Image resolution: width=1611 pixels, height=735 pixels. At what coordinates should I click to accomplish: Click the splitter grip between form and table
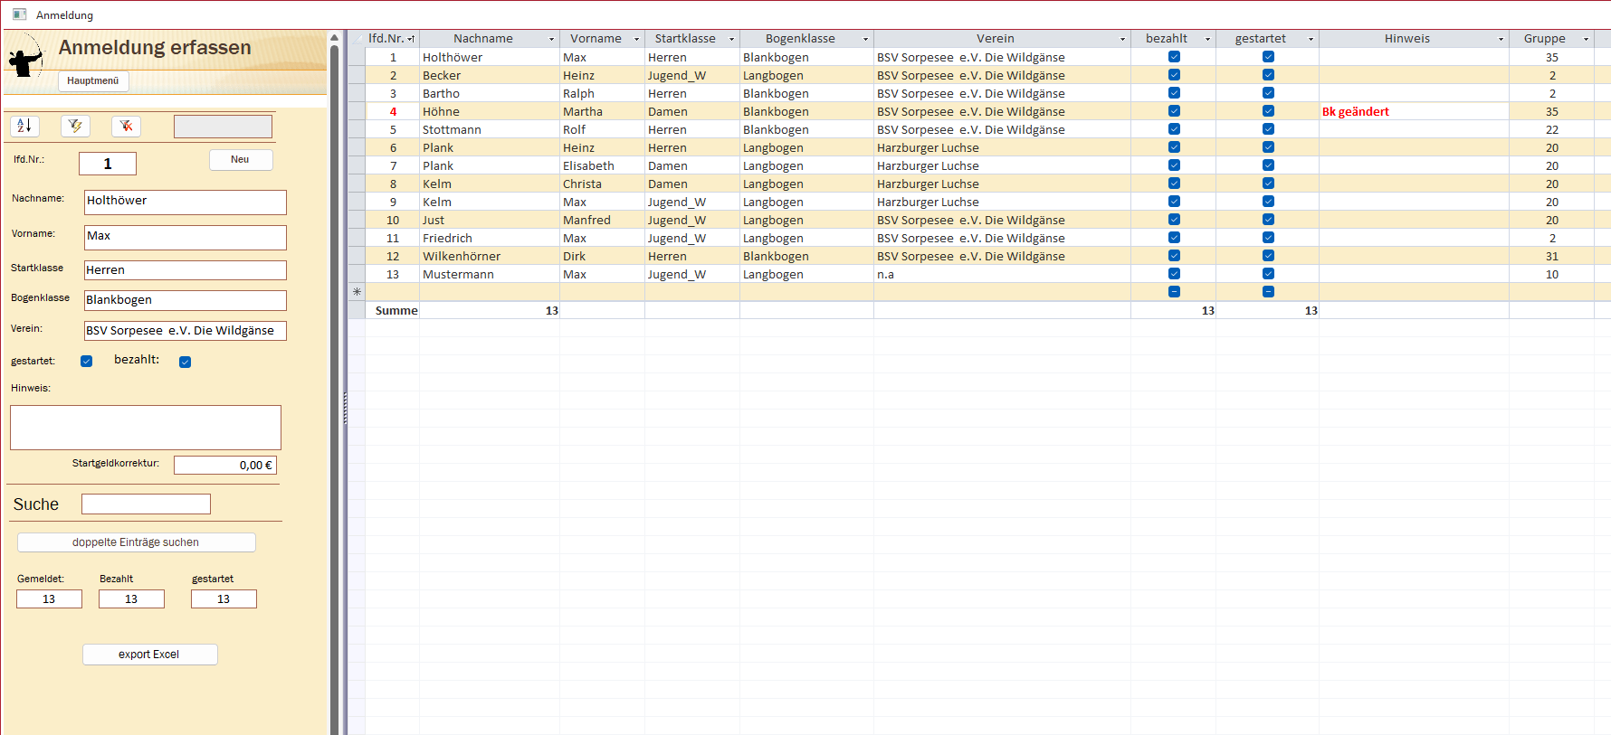coord(345,409)
